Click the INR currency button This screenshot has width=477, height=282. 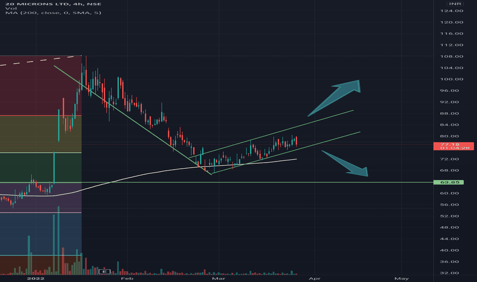pos(455,4)
